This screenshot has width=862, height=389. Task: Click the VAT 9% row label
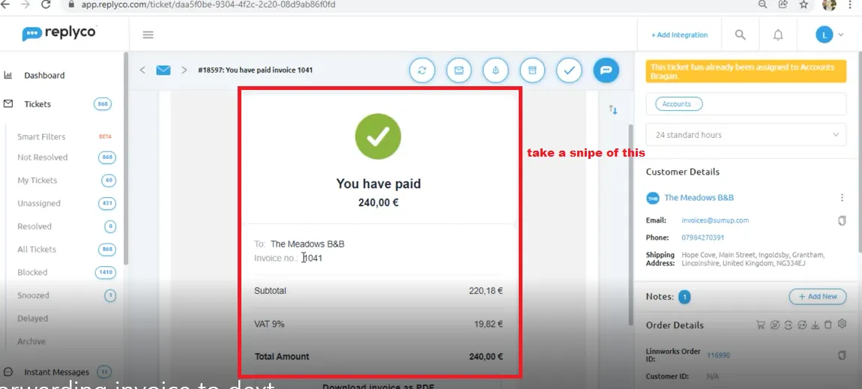[x=269, y=324]
